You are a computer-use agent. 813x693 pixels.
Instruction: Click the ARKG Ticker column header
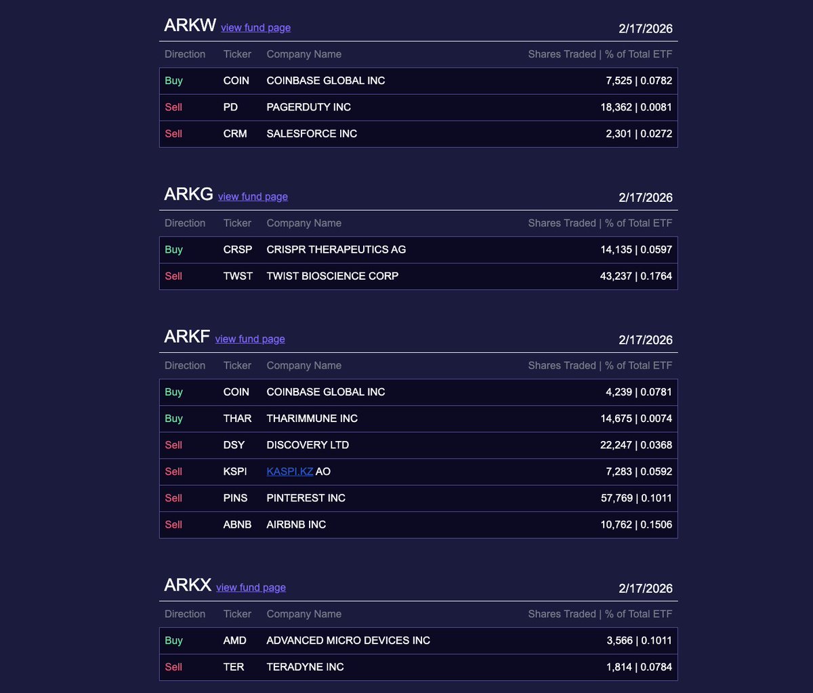click(x=237, y=223)
